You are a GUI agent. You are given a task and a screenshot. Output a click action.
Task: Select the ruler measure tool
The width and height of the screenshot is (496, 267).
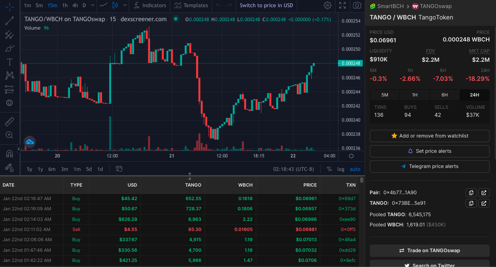(9, 121)
